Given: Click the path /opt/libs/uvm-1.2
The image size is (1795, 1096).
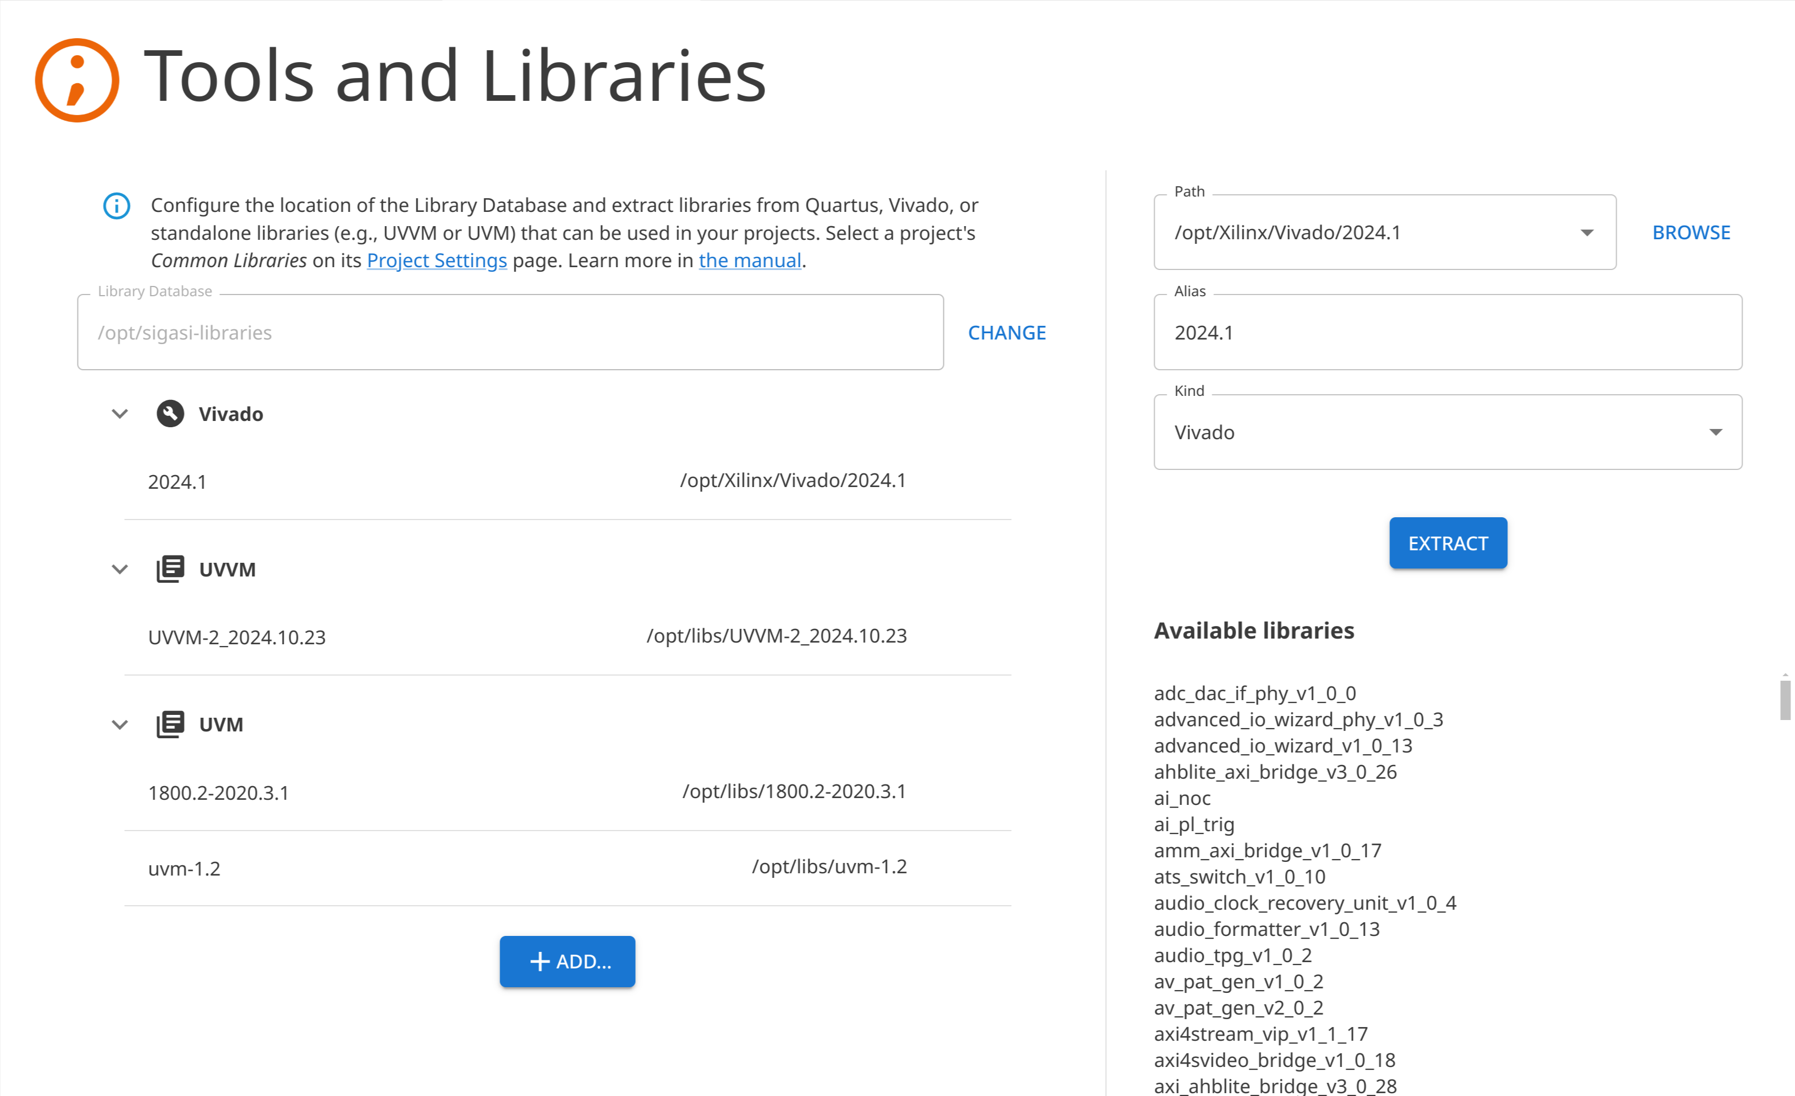Looking at the screenshot, I should click(x=829, y=866).
